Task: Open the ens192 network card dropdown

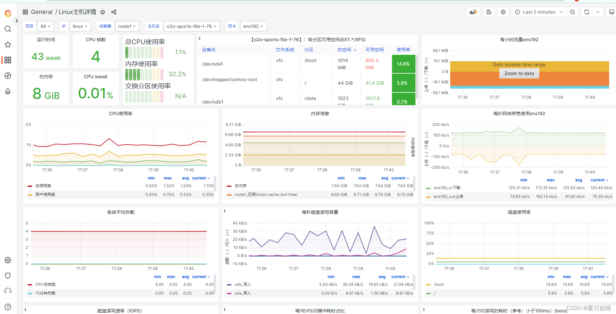Action: [x=253, y=26]
